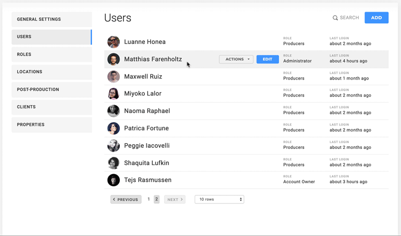Go to the Locations section
401x236 pixels.
coord(52,72)
